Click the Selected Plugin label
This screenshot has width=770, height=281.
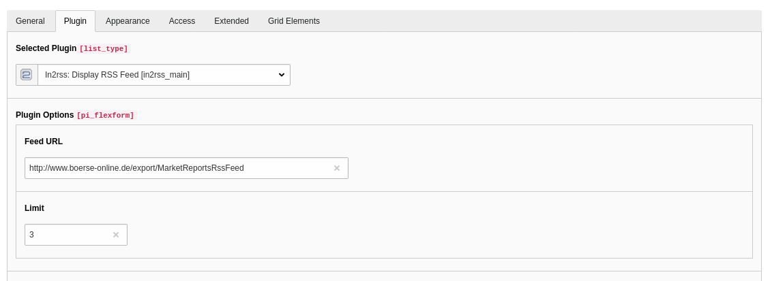[x=46, y=48]
